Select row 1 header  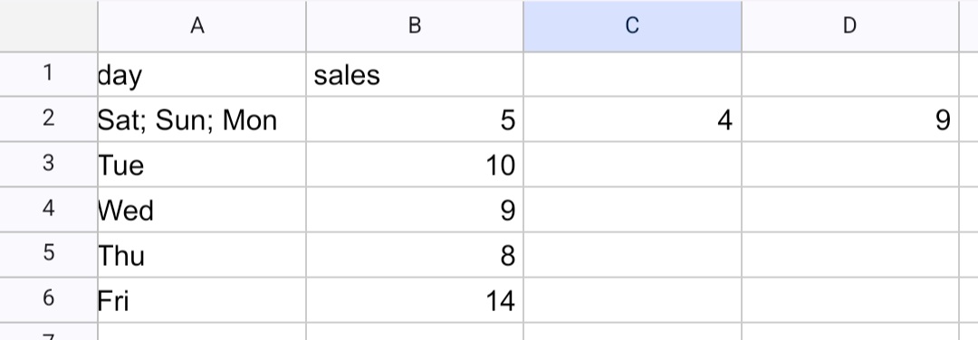(49, 74)
